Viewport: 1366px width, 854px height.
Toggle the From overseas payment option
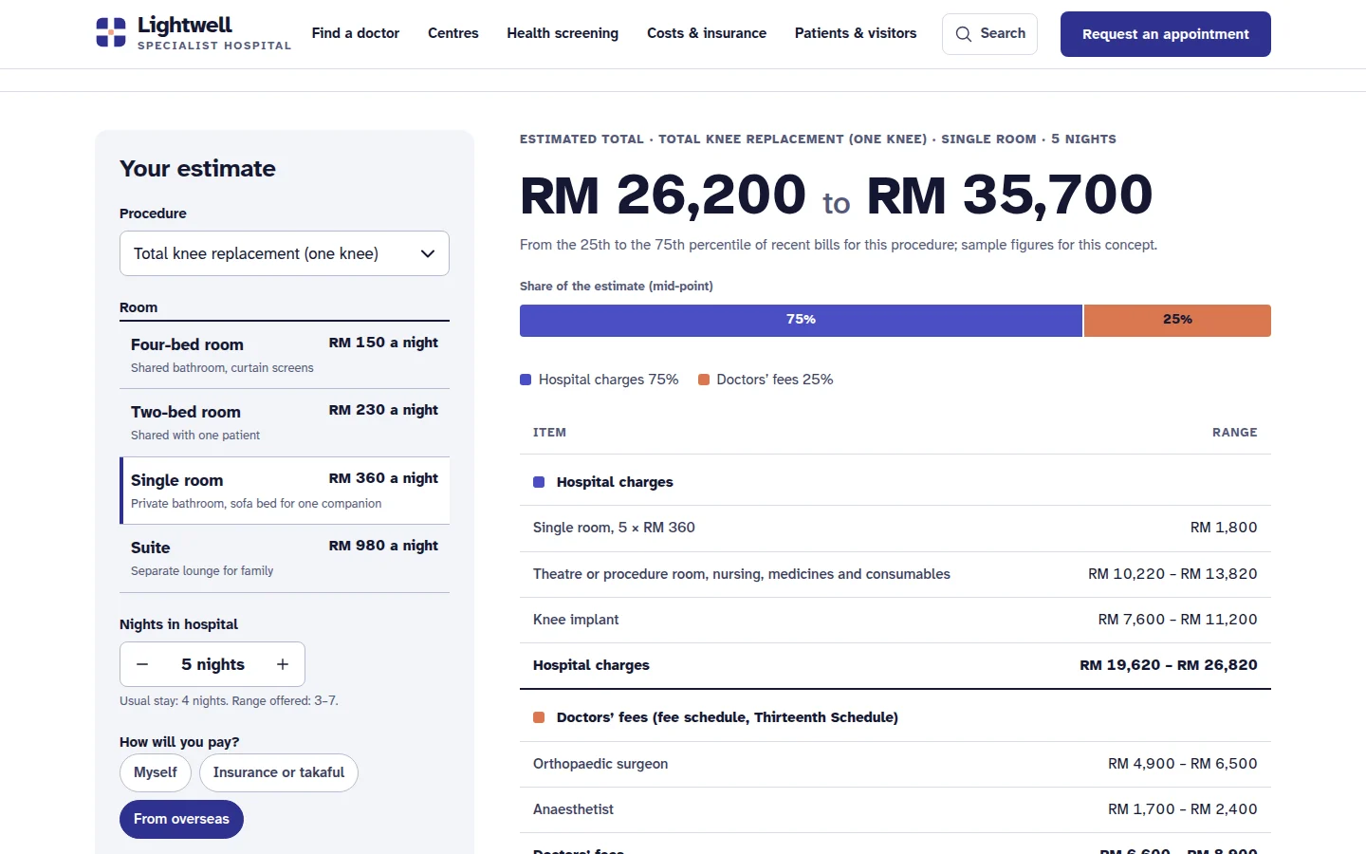181,819
